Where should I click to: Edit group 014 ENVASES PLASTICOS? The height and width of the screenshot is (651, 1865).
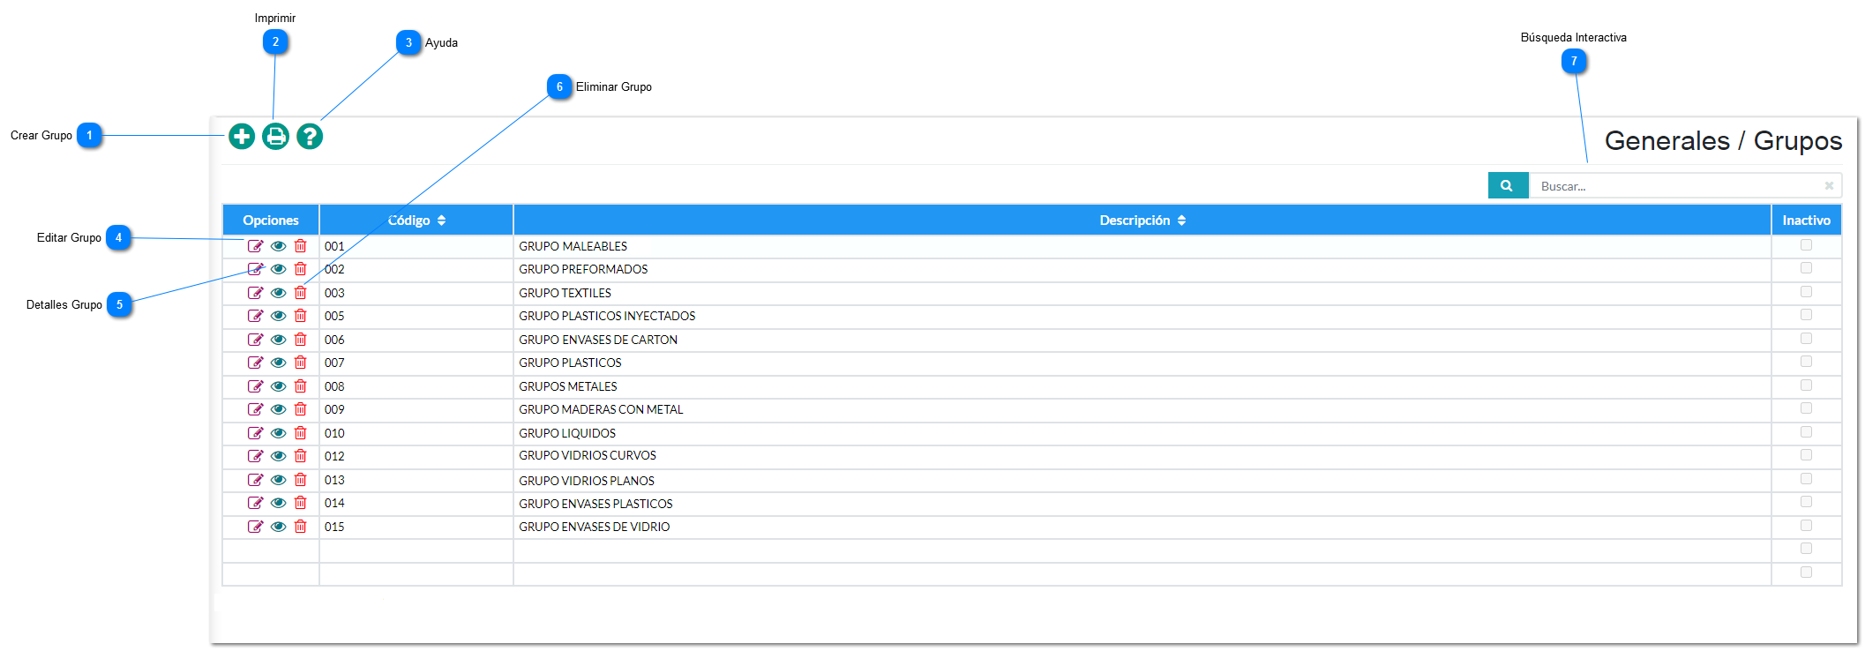click(255, 503)
